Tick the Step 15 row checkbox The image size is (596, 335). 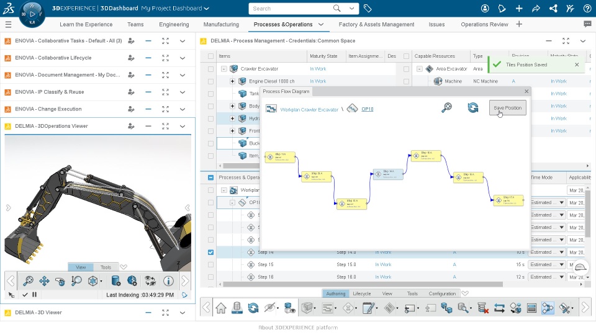click(x=210, y=265)
